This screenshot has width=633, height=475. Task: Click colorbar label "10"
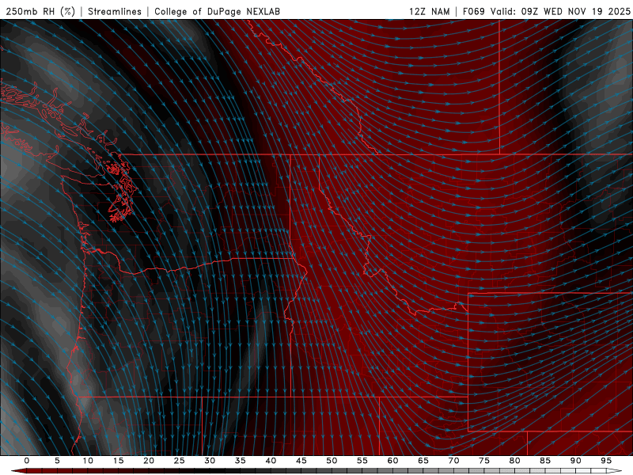click(x=88, y=461)
